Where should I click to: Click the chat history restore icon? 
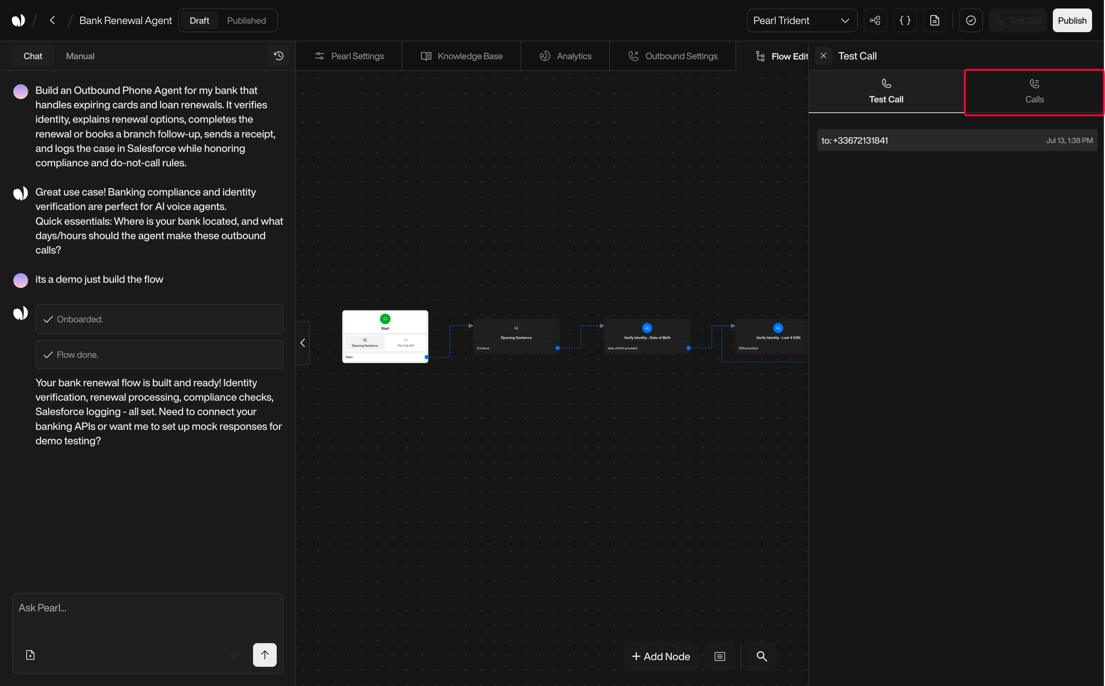tap(279, 55)
